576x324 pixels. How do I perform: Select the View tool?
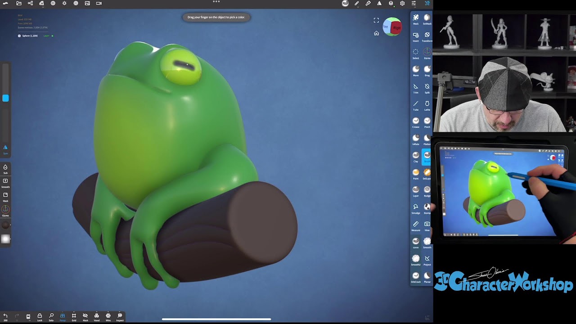427,226
